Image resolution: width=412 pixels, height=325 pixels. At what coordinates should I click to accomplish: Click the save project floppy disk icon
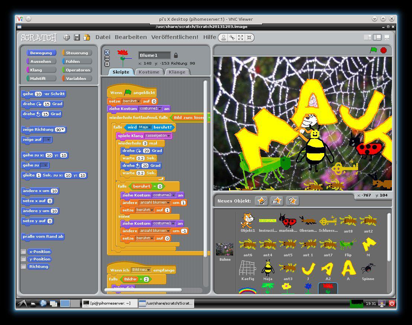tap(77, 37)
